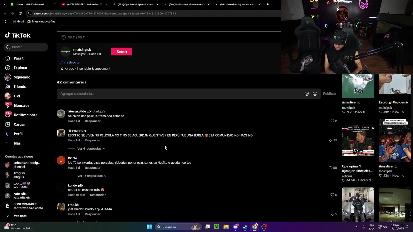The image size is (413, 232).
Task: Like DC 24's comment with 68 likes
Action: (330, 168)
